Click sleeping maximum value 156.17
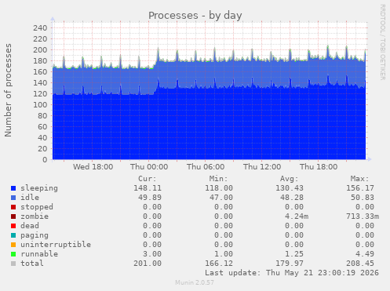Viewport: 390px width, 291px height. point(360,188)
